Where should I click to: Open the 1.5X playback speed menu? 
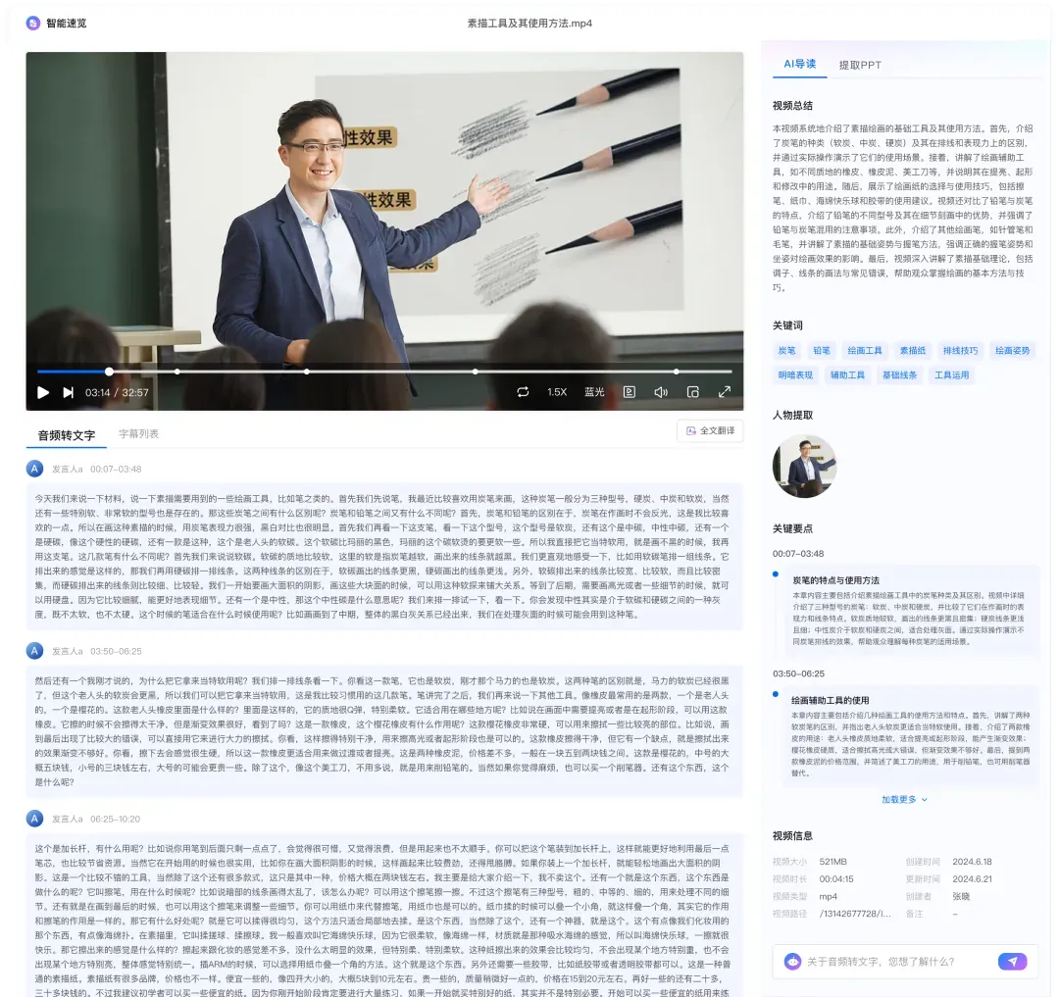(x=557, y=392)
